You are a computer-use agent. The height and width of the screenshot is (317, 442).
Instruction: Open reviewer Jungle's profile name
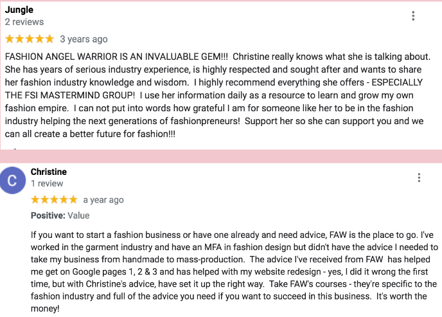click(19, 10)
